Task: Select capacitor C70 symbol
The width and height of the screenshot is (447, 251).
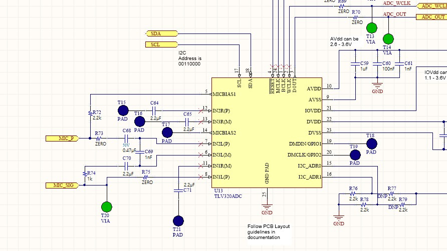Action: tap(126, 166)
